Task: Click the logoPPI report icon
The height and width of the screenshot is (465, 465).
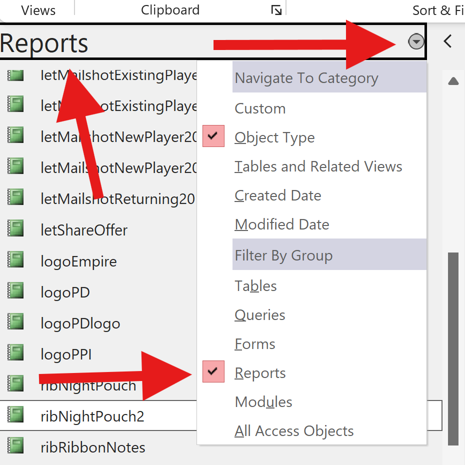Action: [x=15, y=353]
